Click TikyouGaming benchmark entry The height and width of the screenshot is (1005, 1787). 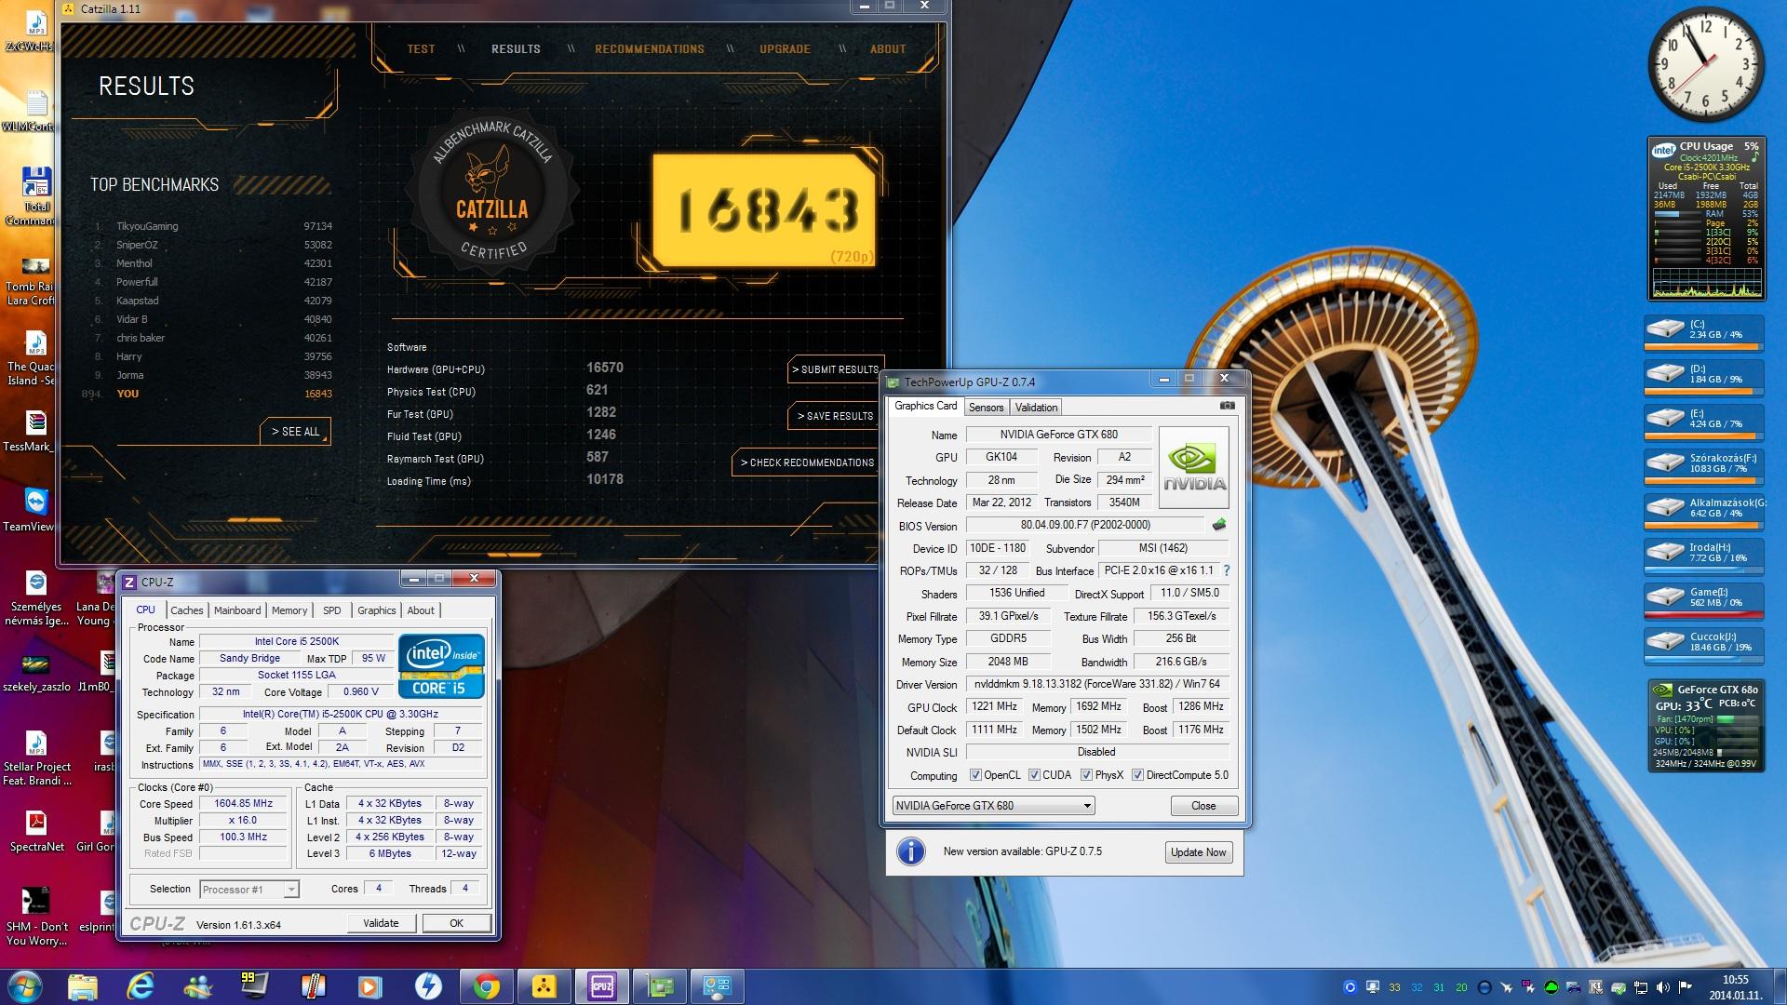click(x=213, y=226)
